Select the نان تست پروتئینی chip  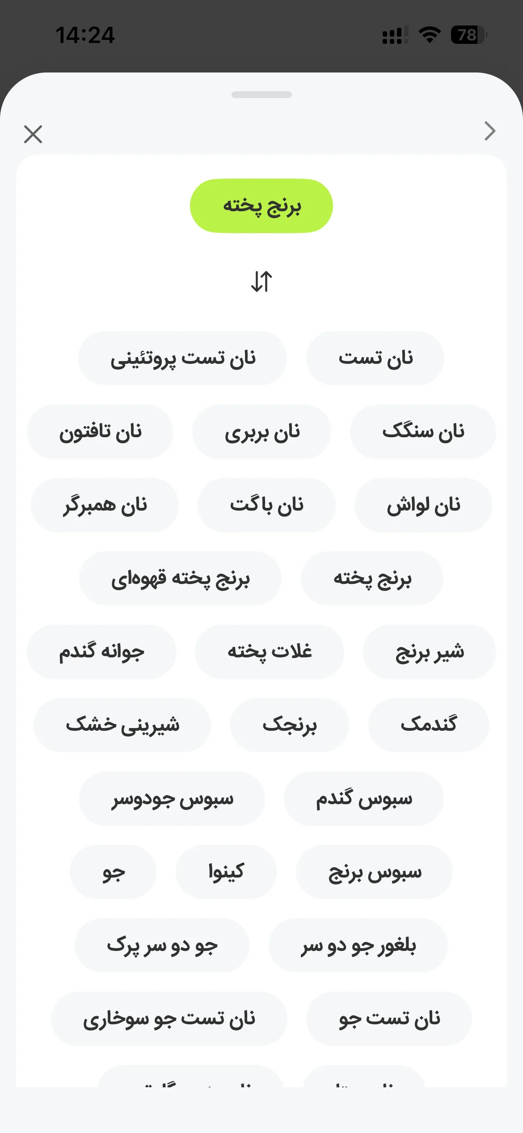(182, 358)
